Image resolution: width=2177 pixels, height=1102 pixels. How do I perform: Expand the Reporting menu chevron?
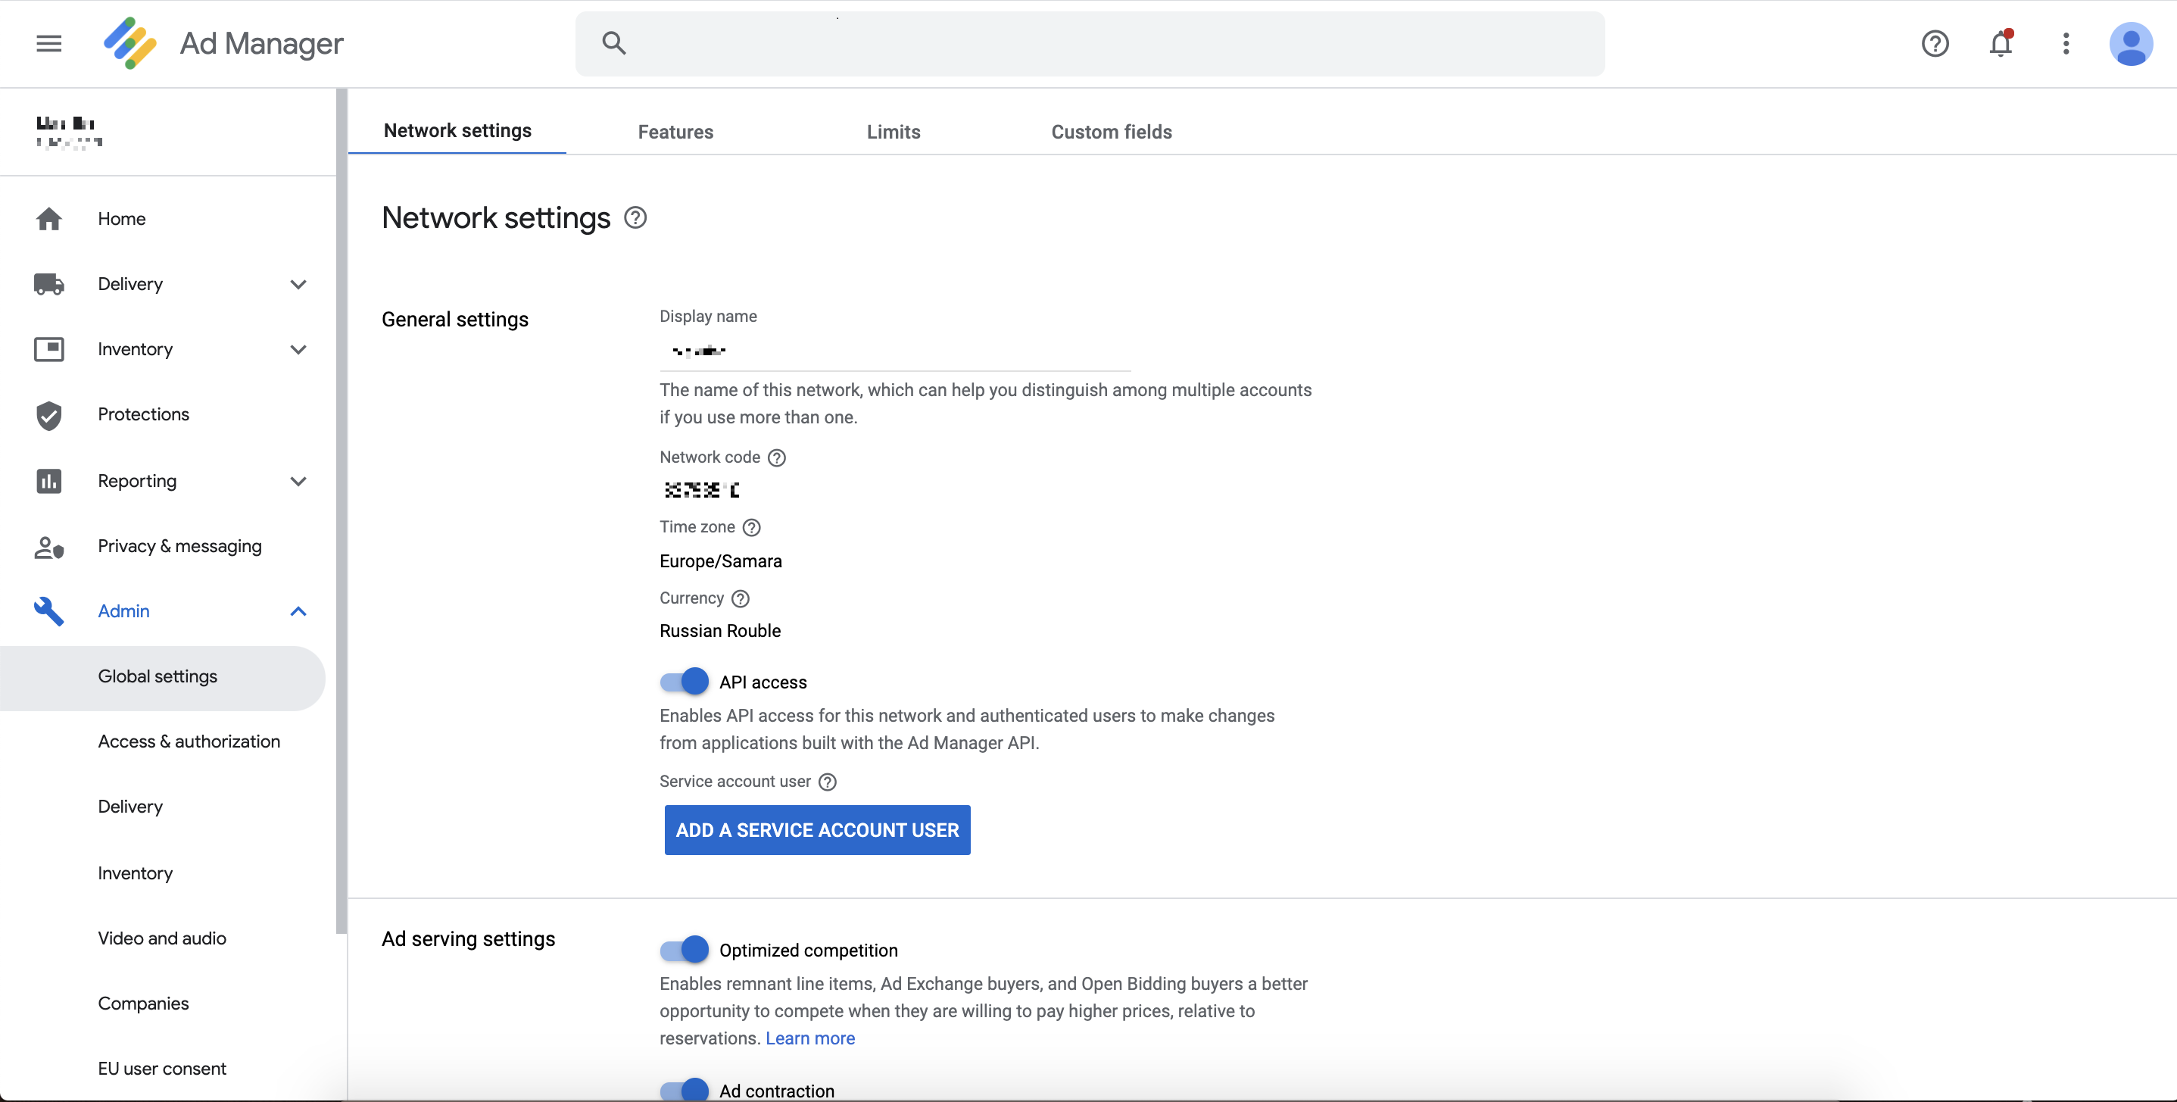pyautogui.click(x=298, y=481)
